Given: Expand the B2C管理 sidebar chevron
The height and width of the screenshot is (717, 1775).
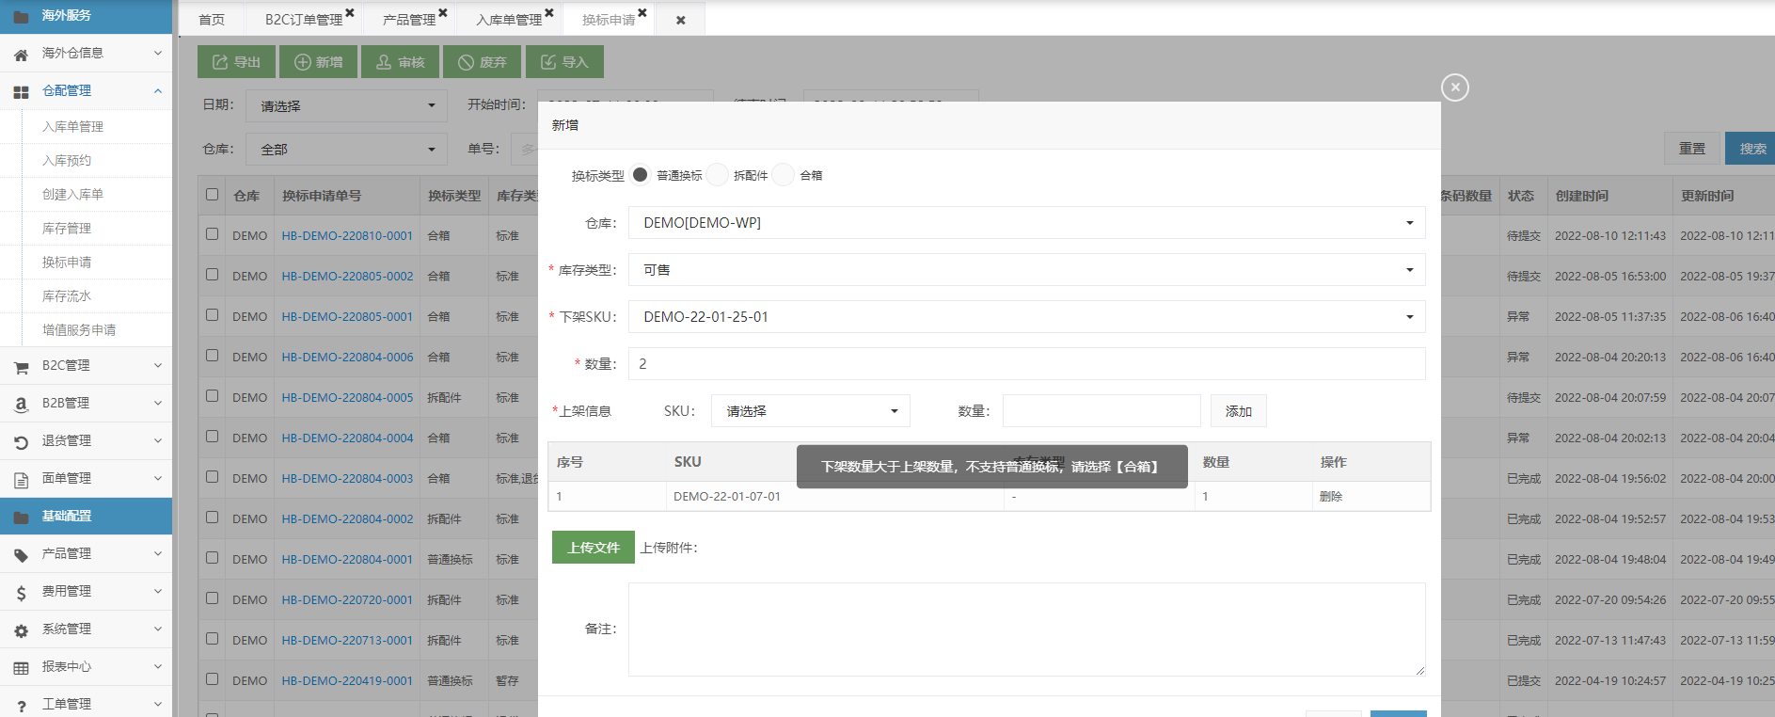Looking at the screenshot, I should tap(158, 366).
